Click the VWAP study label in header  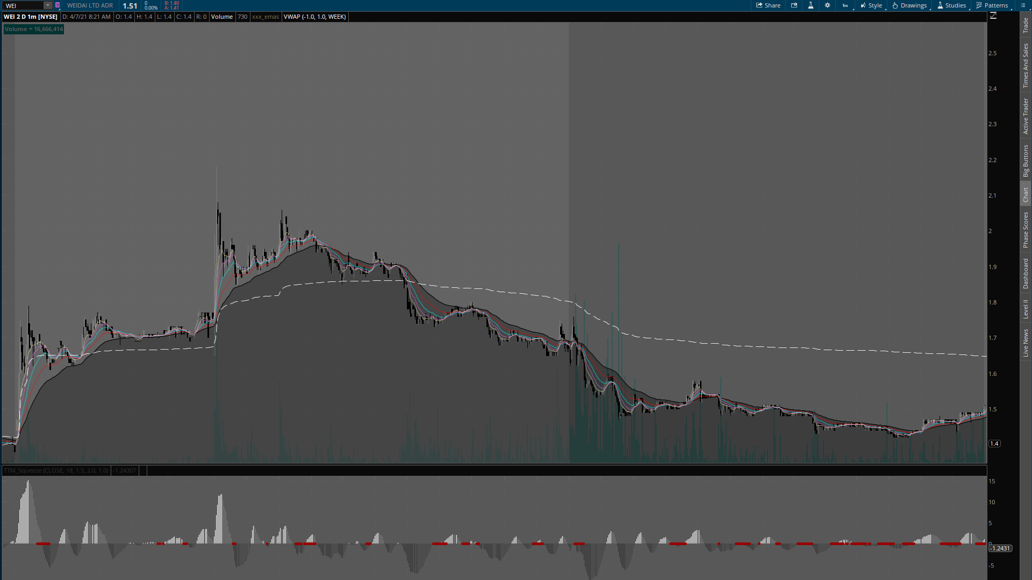pyautogui.click(x=314, y=17)
